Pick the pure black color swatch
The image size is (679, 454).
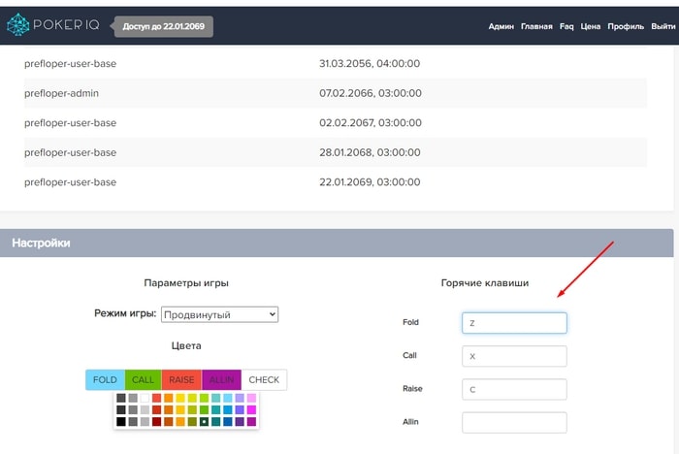pos(121,422)
